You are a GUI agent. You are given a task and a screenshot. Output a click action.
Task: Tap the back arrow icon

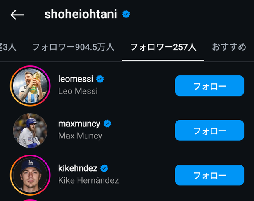(x=17, y=15)
